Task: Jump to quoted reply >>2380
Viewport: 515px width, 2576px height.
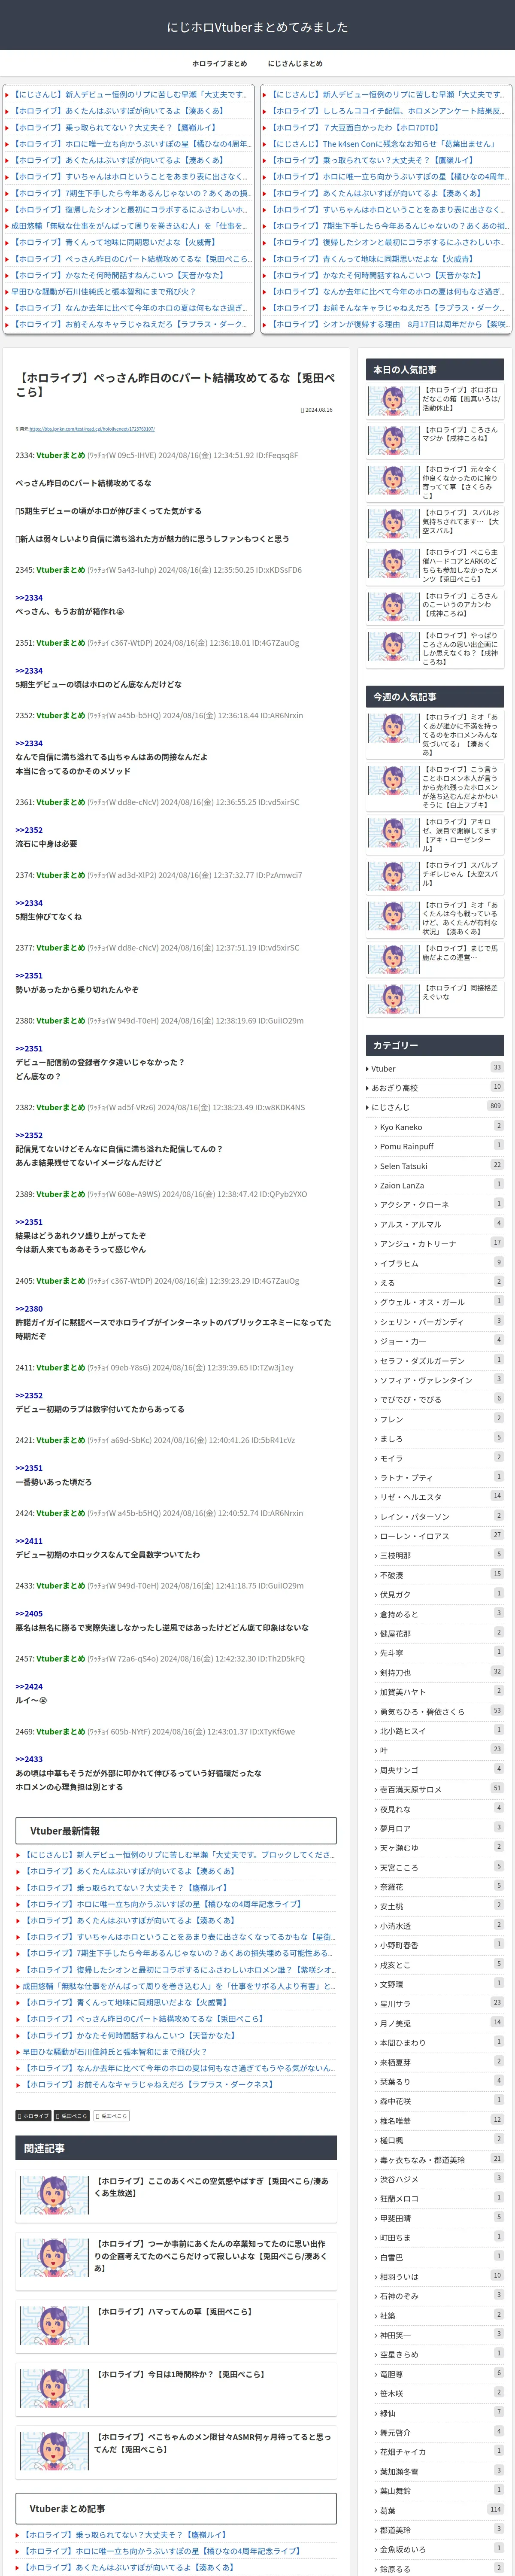Action: 29,1308
